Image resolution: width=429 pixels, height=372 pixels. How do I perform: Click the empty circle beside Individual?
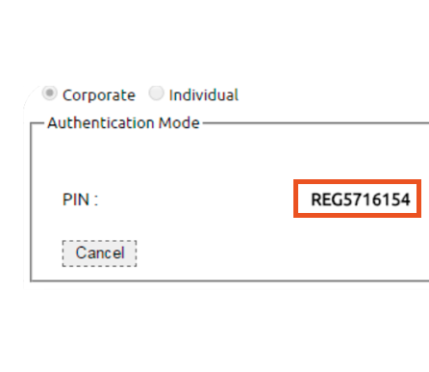[156, 93]
